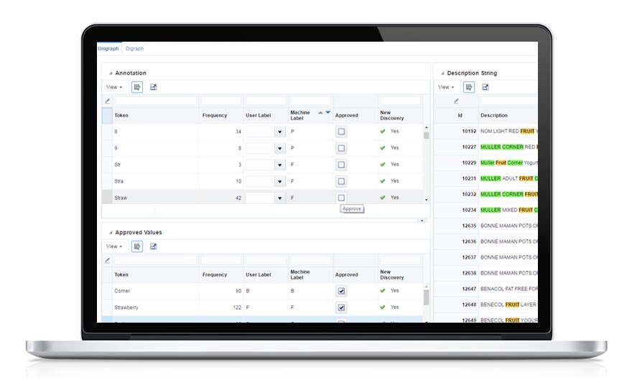Viewport: 632px width, 383px height.
Task: Click filter pencil icon in Annotation table
Action: (107, 101)
